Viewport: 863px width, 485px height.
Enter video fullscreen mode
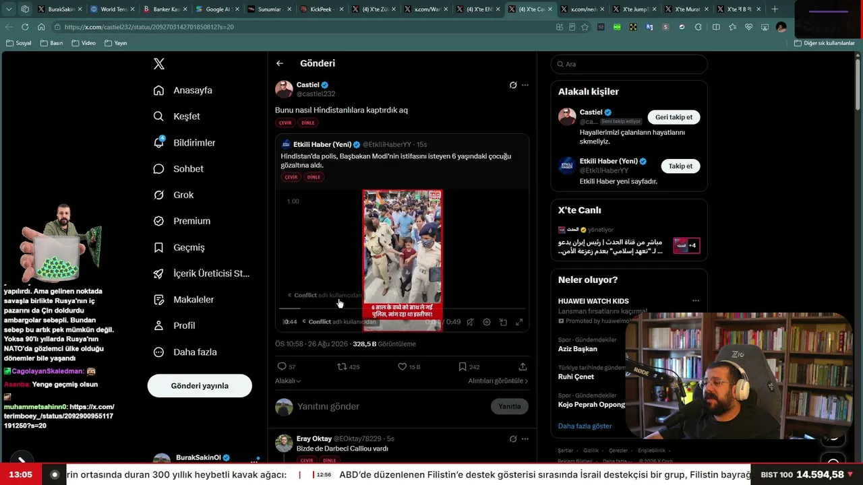click(x=519, y=322)
